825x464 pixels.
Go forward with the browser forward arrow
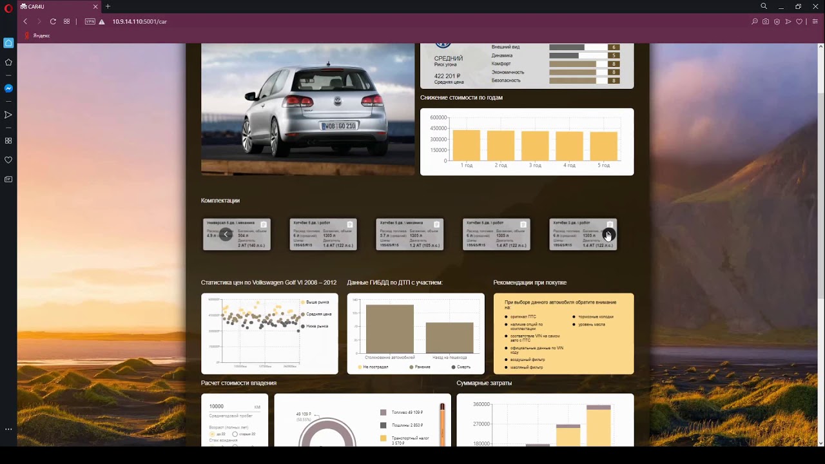click(39, 21)
